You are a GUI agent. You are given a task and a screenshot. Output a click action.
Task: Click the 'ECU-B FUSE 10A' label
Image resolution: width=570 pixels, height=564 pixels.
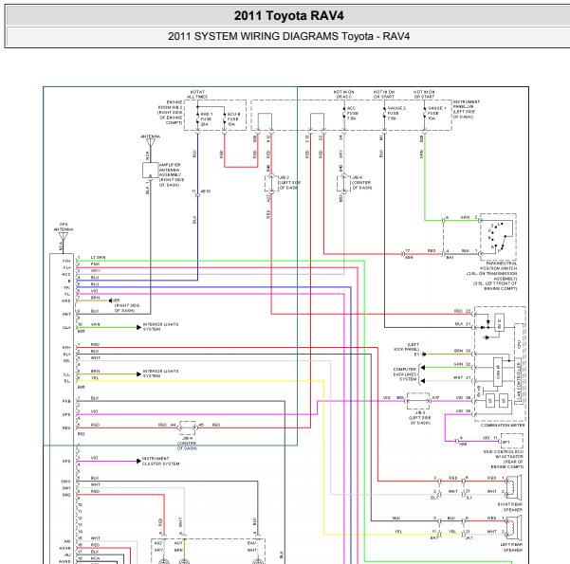[233, 119]
